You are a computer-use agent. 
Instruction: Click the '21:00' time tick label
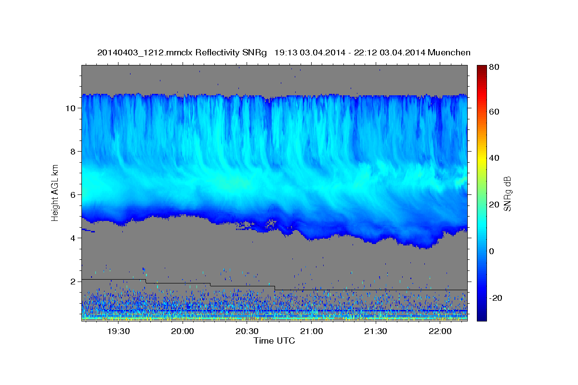[312, 331]
